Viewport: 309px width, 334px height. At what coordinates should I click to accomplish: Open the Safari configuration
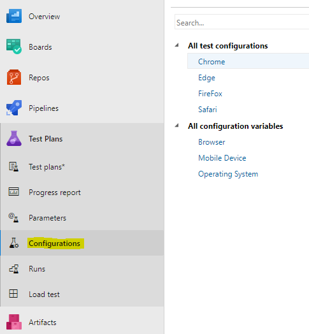pos(208,110)
